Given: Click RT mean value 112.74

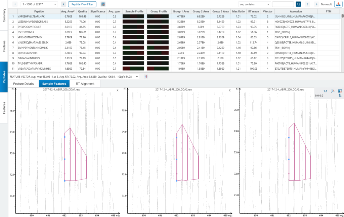Looking at the screenshot, I should (253, 43).
